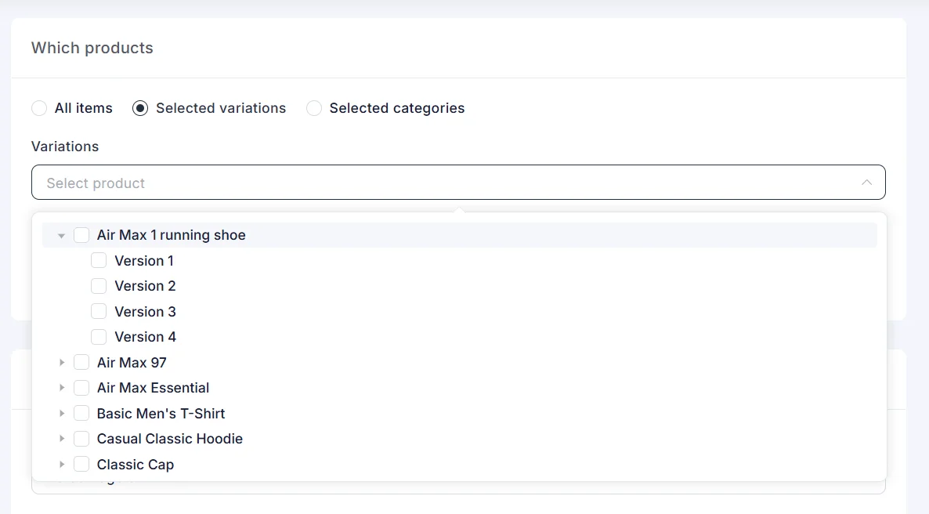Expand the Casual Classic Hoodie node

click(62, 440)
